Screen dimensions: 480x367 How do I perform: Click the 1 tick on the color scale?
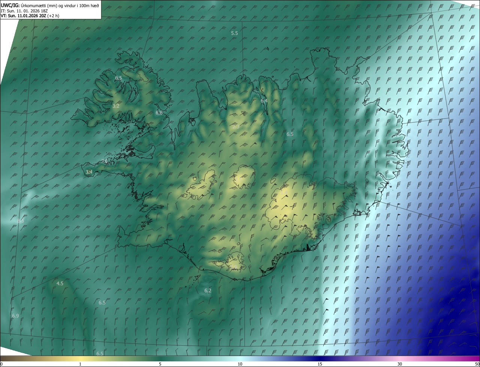[x=80, y=364]
